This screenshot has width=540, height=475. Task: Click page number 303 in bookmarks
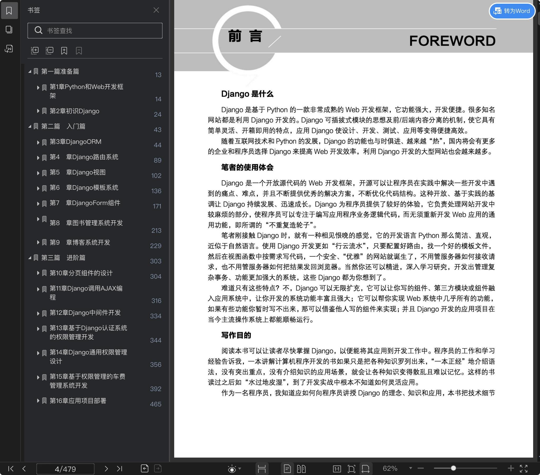click(x=156, y=261)
